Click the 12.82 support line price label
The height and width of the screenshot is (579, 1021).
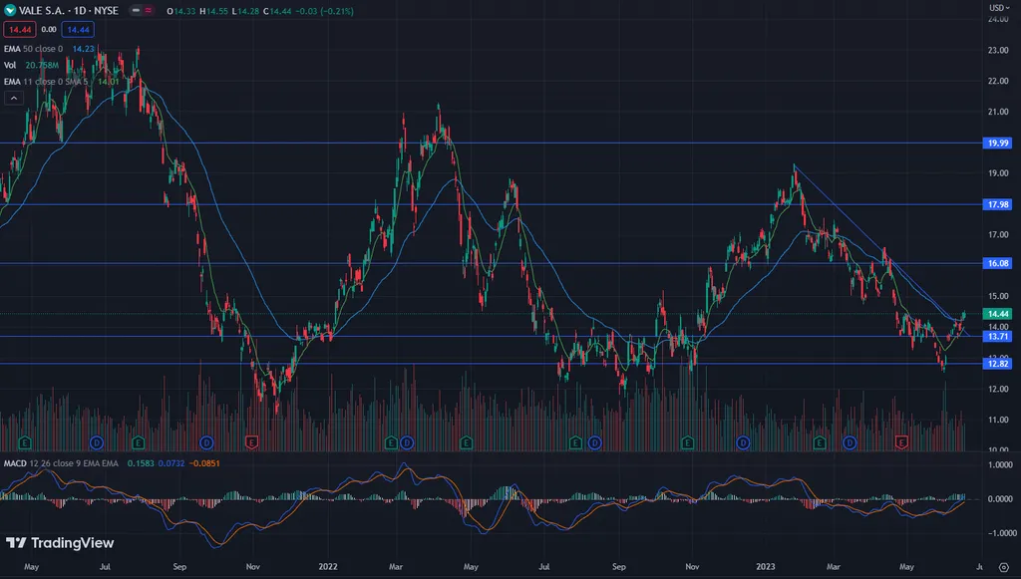click(998, 365)
